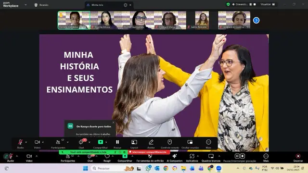This screenshot has width=308, height=173.
Task: Close the Minha tela tab
Action: click(x=130, y=5)
